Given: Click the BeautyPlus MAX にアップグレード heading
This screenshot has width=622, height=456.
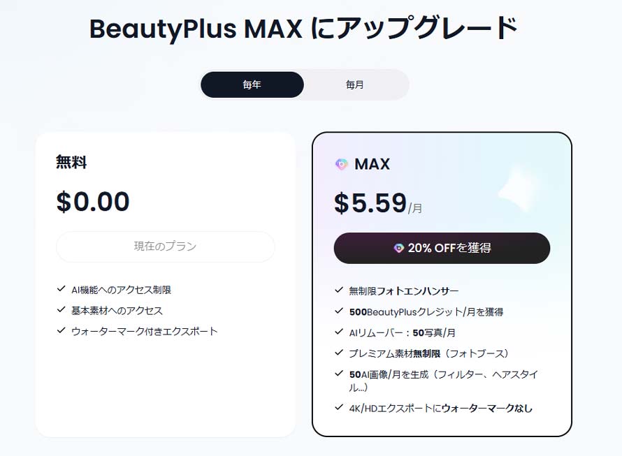Looking at the screenshot, I should [x=303, y=29].
